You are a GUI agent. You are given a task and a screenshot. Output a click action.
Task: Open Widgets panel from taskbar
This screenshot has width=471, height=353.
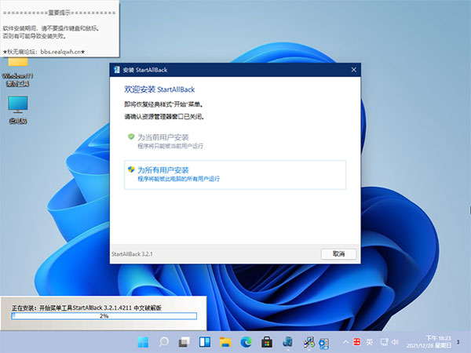click(x=205, y=342)
